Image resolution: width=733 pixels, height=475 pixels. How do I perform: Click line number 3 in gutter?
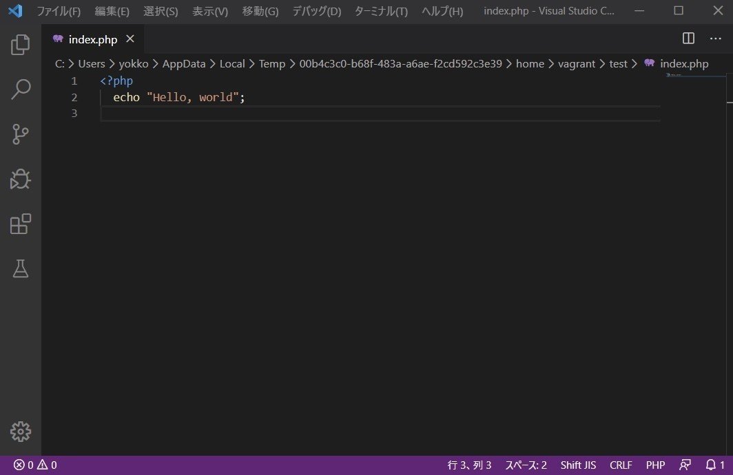[74, 114]
